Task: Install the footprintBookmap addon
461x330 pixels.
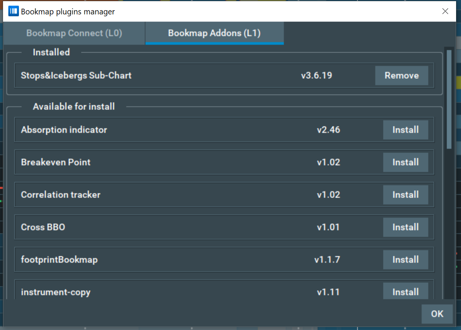Action: click(405, 260)
